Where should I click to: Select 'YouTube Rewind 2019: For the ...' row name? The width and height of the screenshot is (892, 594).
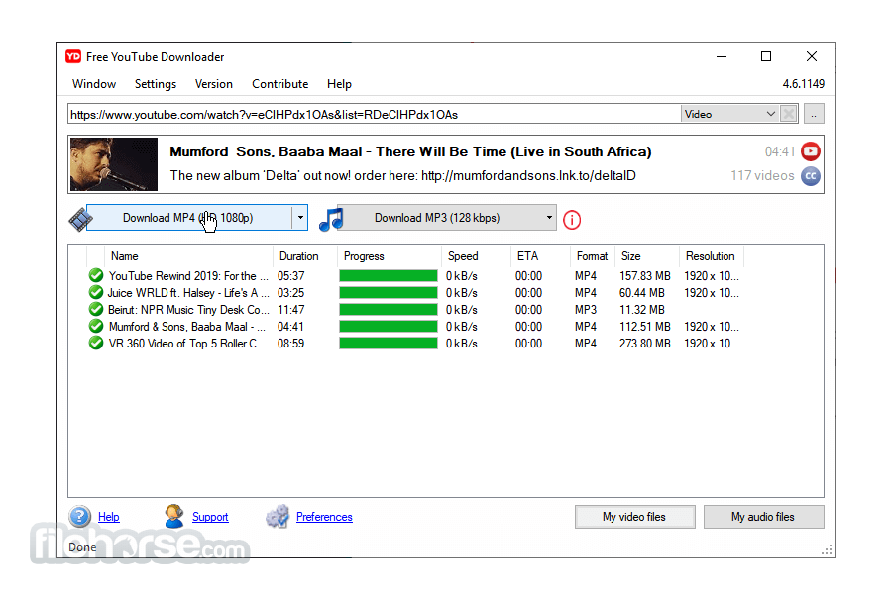click(x=188, y=275)
